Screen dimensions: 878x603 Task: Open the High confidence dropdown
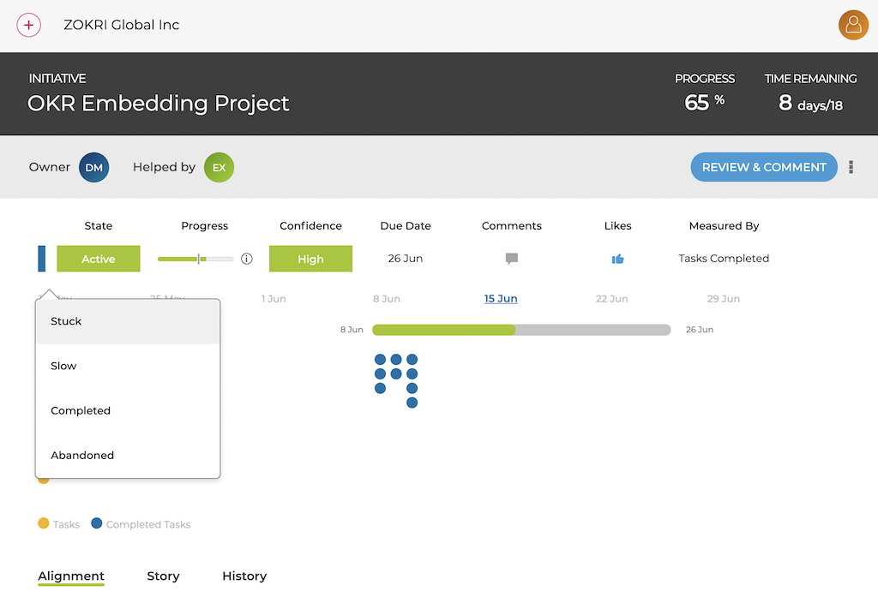tap(310, 259)
